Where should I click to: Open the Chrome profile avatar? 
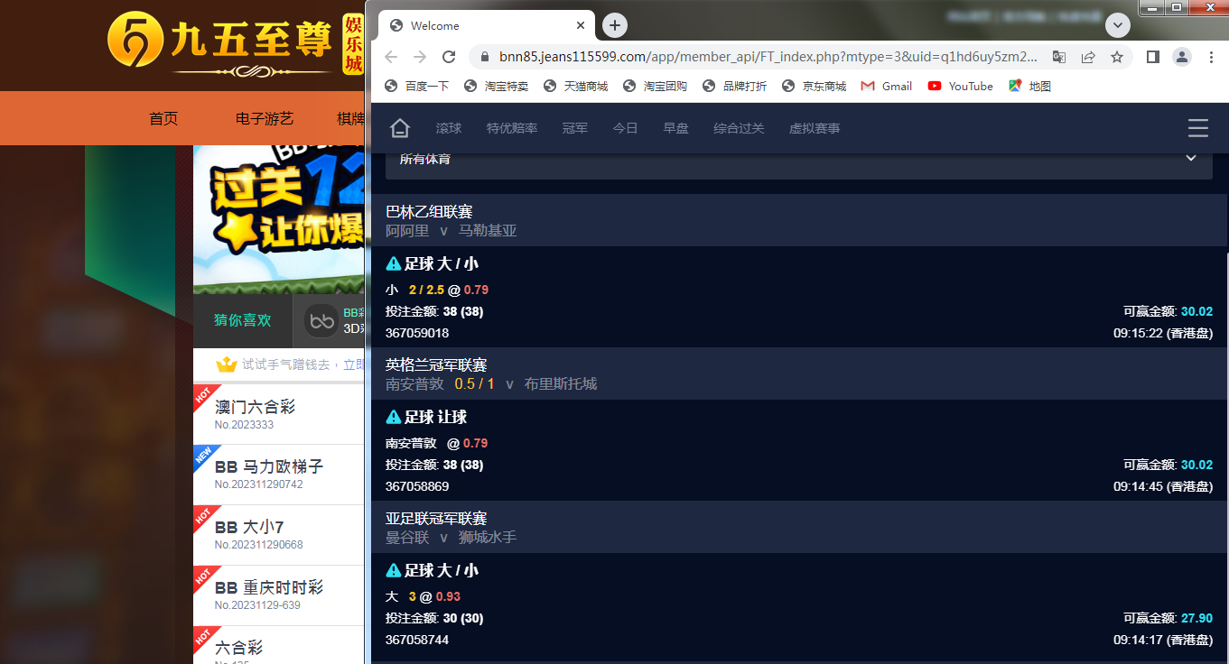pyautogui.click(x=1182, y=57)
